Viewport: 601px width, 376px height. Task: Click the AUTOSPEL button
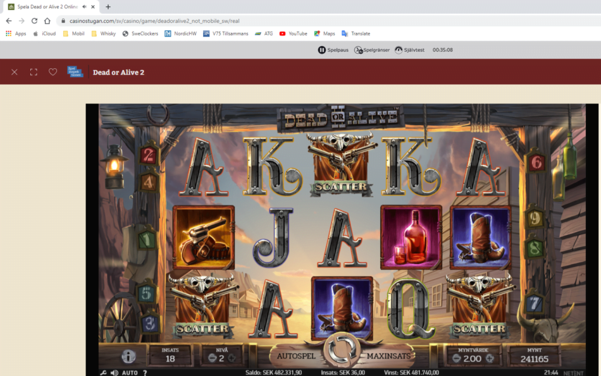pyautogui.click(x=296, y=356)
